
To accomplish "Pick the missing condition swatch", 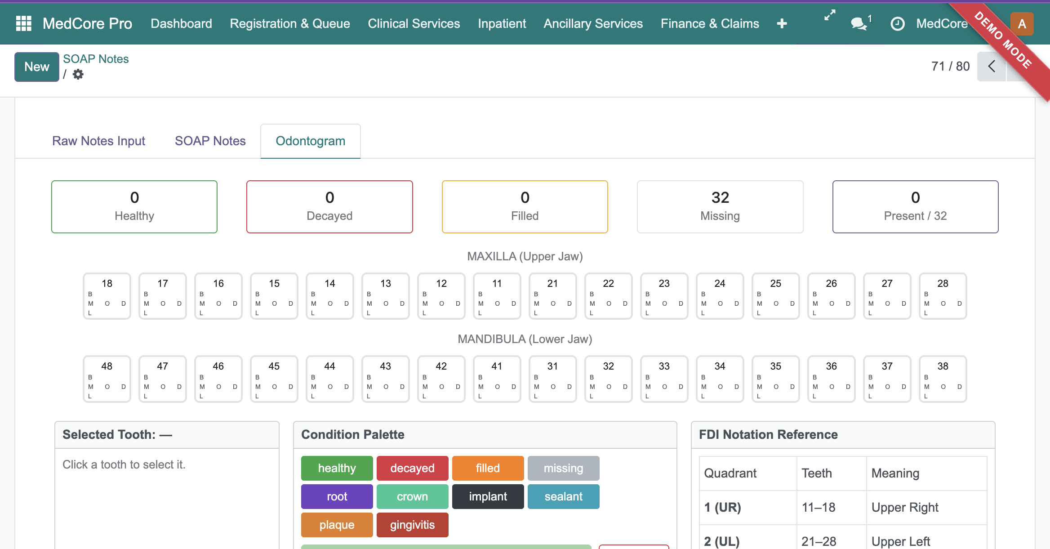I will point(563,468).
